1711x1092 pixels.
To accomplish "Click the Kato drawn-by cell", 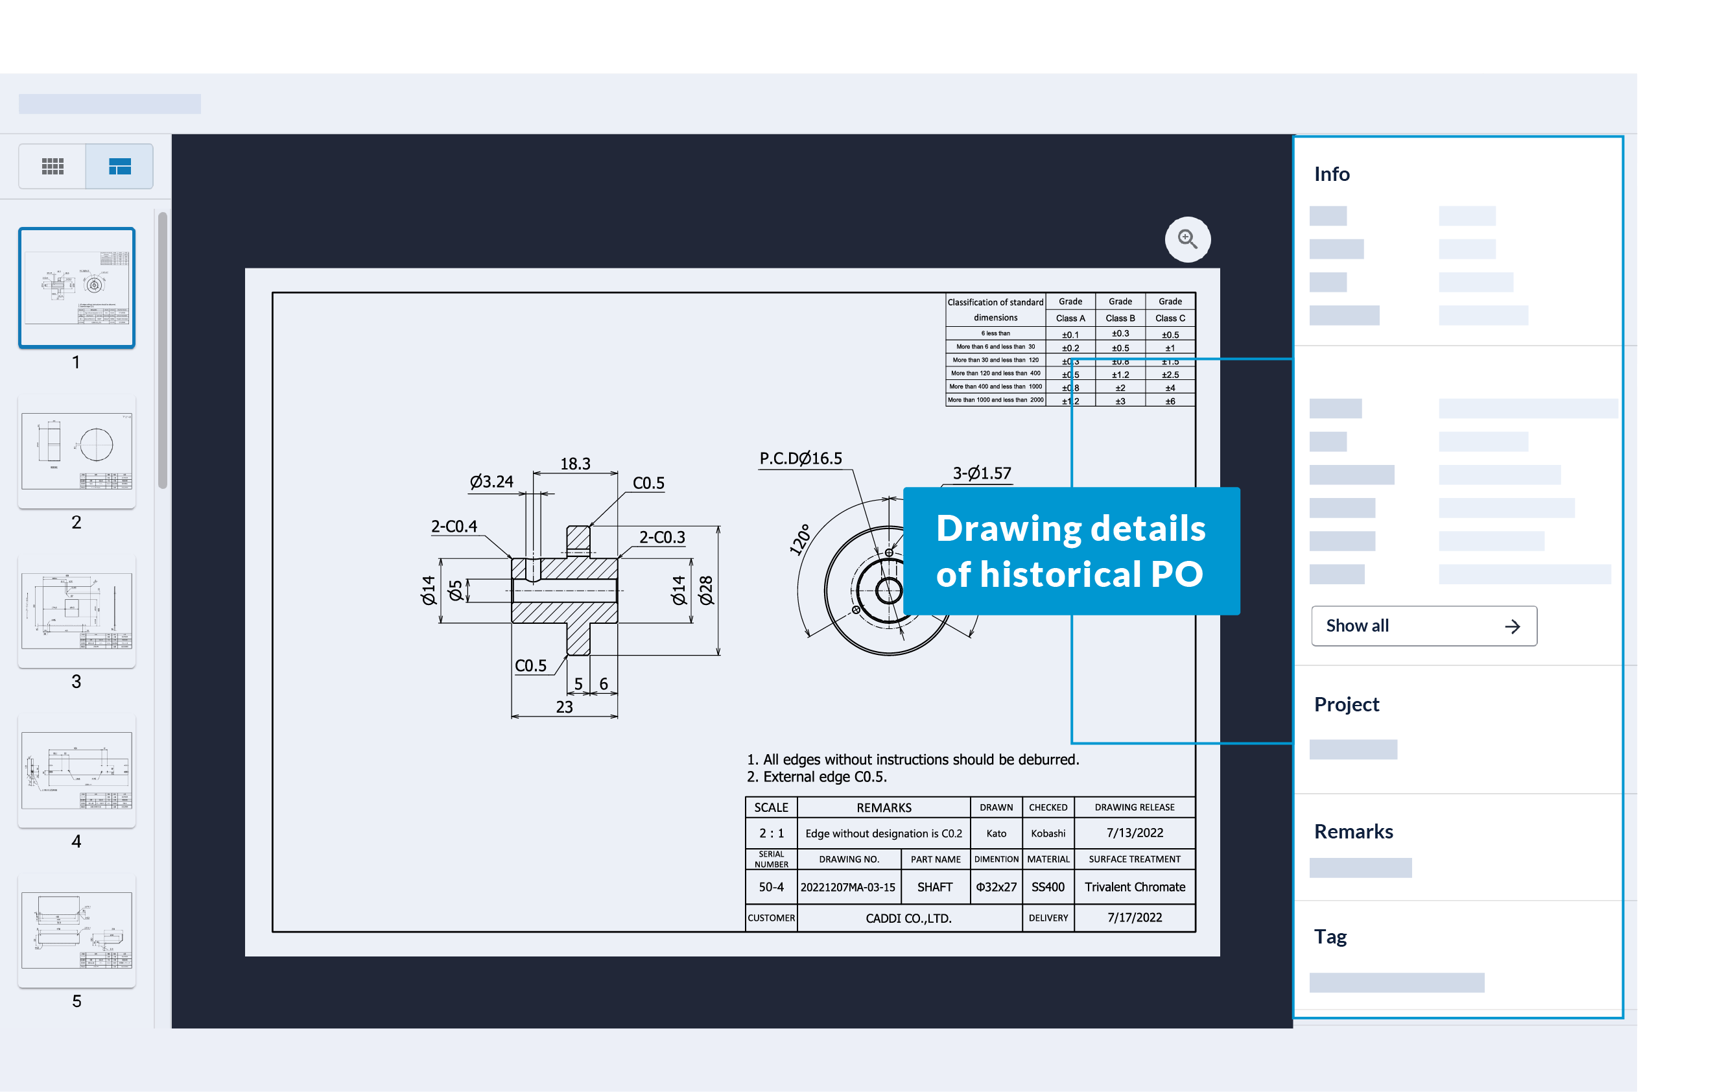I will click(996, 833).
